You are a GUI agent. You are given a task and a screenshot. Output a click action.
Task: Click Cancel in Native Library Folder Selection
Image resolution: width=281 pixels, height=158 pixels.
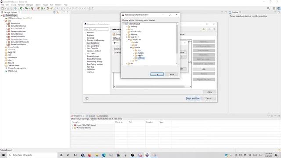click(x=171, y=74)
